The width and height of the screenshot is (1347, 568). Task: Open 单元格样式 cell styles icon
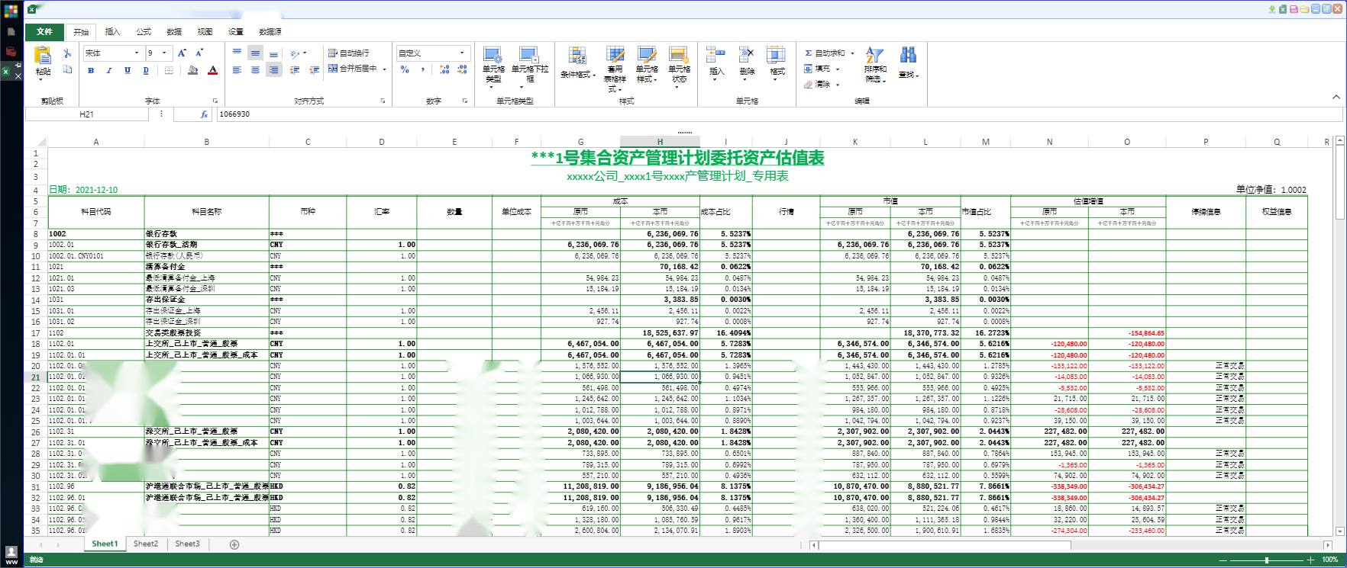click(647, 55)
